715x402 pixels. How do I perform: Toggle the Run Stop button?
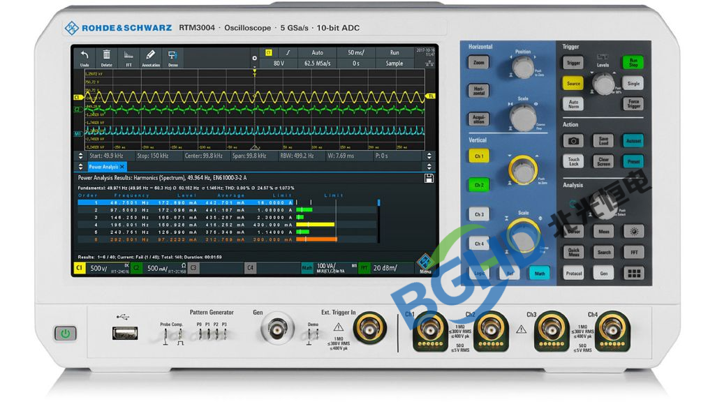tap(633, 62)
